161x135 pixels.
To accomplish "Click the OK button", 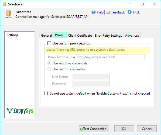I will 124,129.
